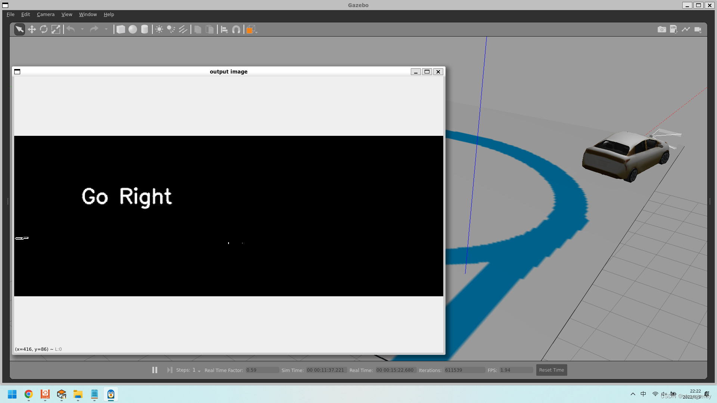717x403 pixels.
Task: Select the rotate mode tool
Action: click(44, 29)
